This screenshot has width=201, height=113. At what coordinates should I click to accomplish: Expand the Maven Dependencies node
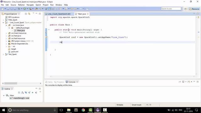(6, 44)
